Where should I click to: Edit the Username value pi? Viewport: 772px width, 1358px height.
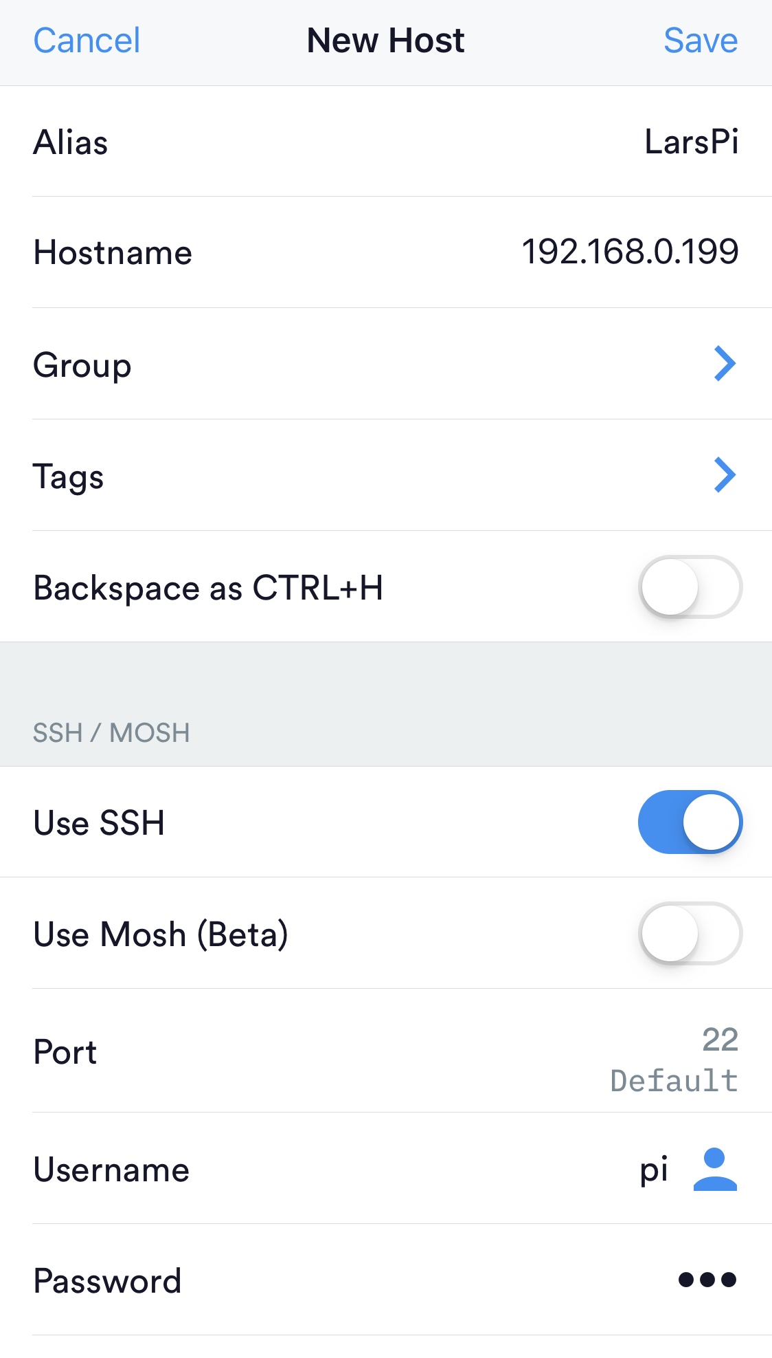tap(653, 1170)
